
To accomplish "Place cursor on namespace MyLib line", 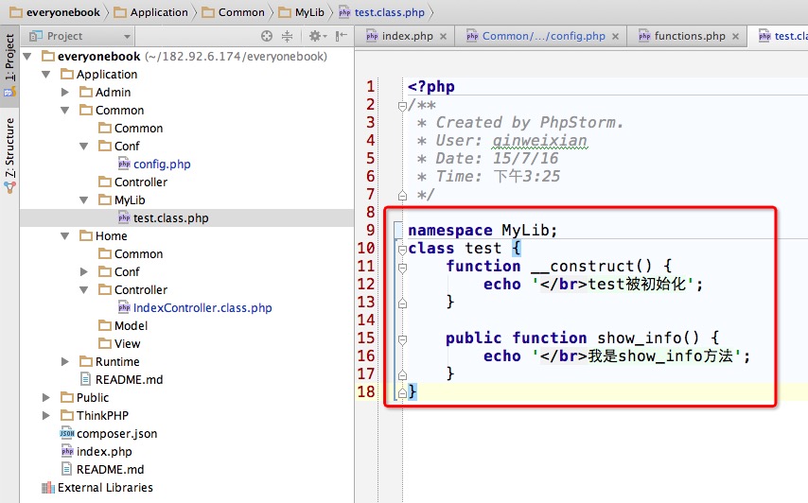I will point(483,230).
